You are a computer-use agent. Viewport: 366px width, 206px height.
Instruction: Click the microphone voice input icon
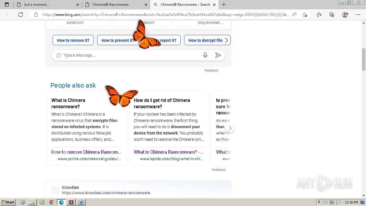point(205,55)
